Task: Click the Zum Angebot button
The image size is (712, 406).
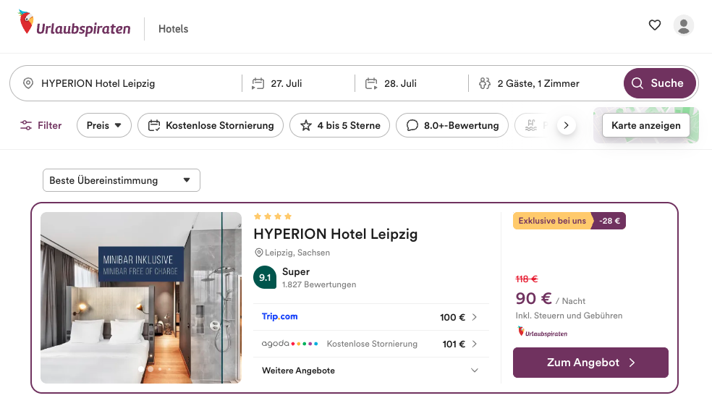Action: 590,363
